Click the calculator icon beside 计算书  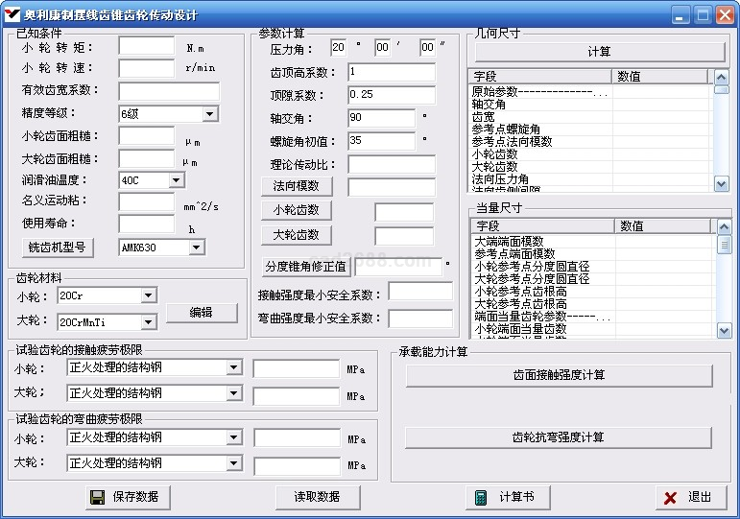click(x=481, y=497)
